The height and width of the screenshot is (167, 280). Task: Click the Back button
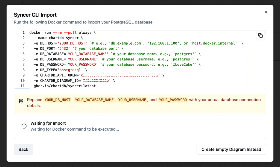point(24,149)
